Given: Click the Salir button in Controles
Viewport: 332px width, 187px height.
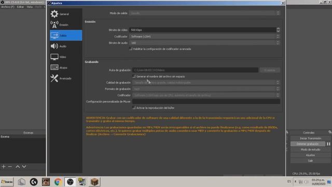Looking at the screenshot, I should [x=310, y=161].
